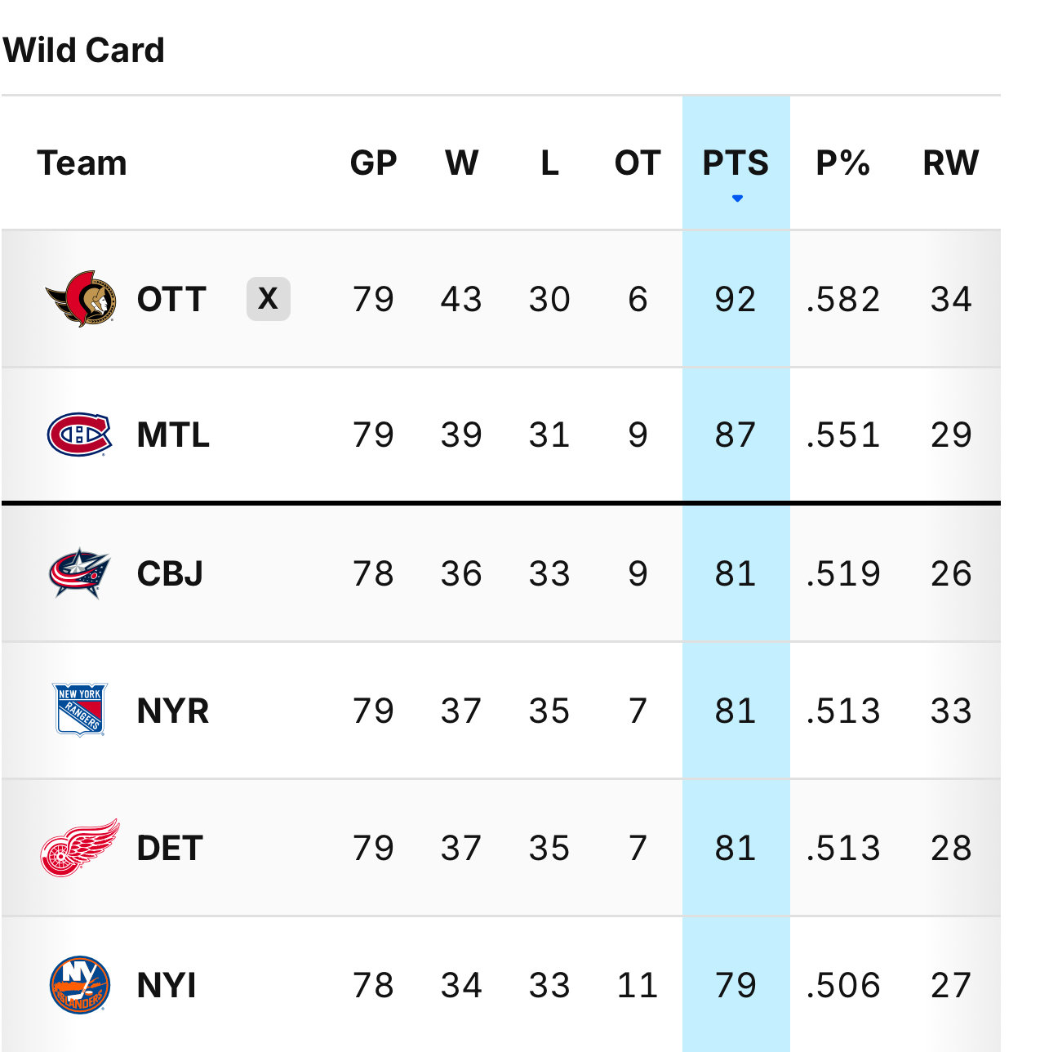1040x1052 pixels.
Task: Click the Detroit Red Wings logo
Action: [x=80, y=848]
